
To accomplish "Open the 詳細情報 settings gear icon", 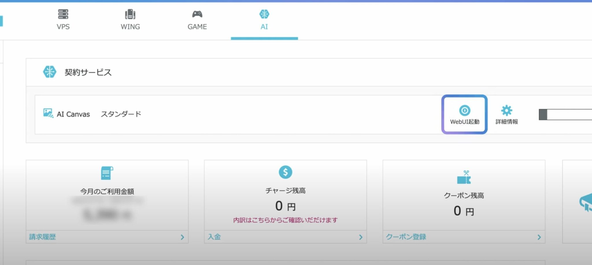I will (x=506, y=110).
